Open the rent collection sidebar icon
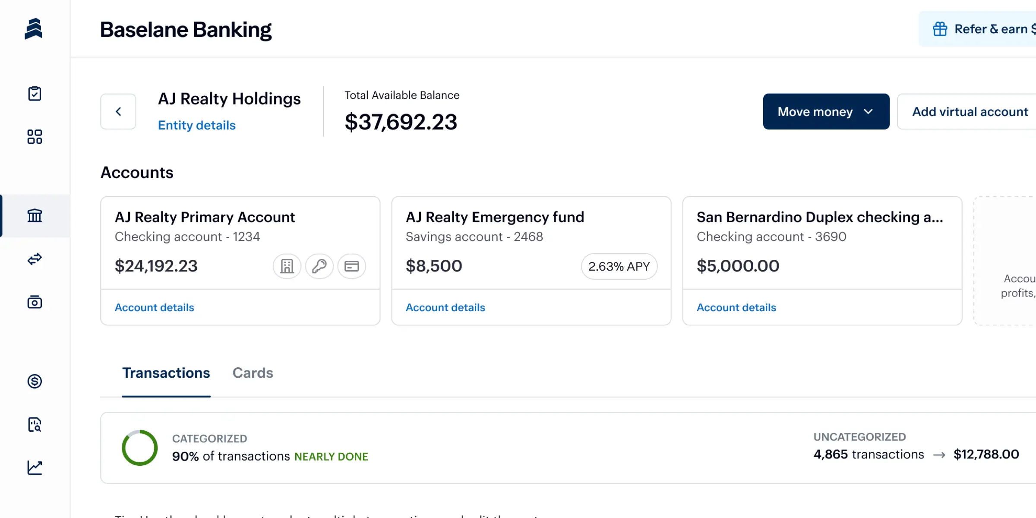 pyautogui.click(x=35, y=302)
